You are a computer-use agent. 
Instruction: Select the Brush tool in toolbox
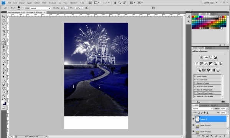(3, 43)
